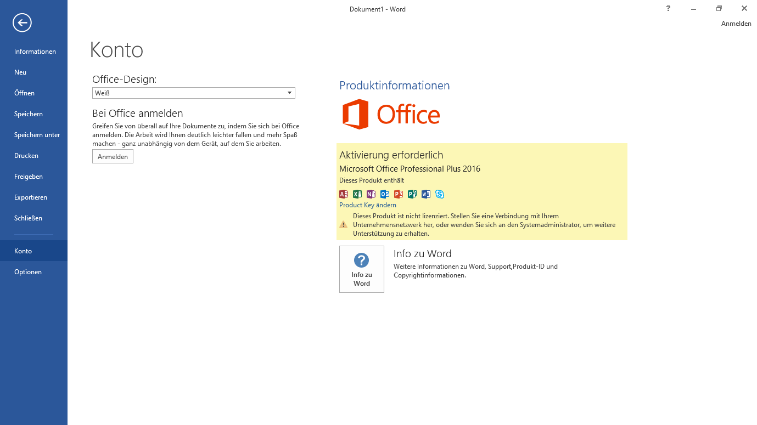Click the OneNote icon in product list
The width and height of the screenshot is (757, 425).
pos(371,194)
